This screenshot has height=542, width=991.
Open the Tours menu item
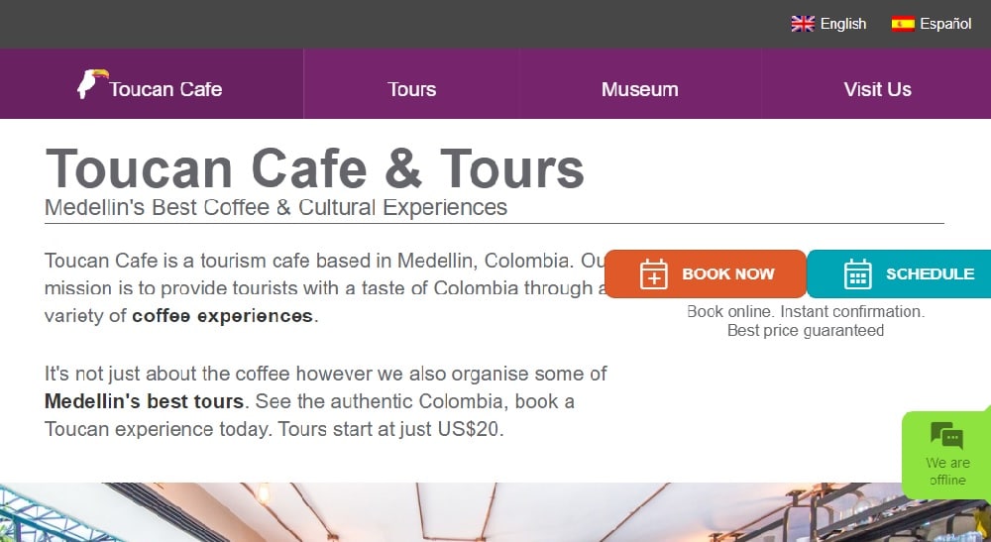click(x=412, y=89)
